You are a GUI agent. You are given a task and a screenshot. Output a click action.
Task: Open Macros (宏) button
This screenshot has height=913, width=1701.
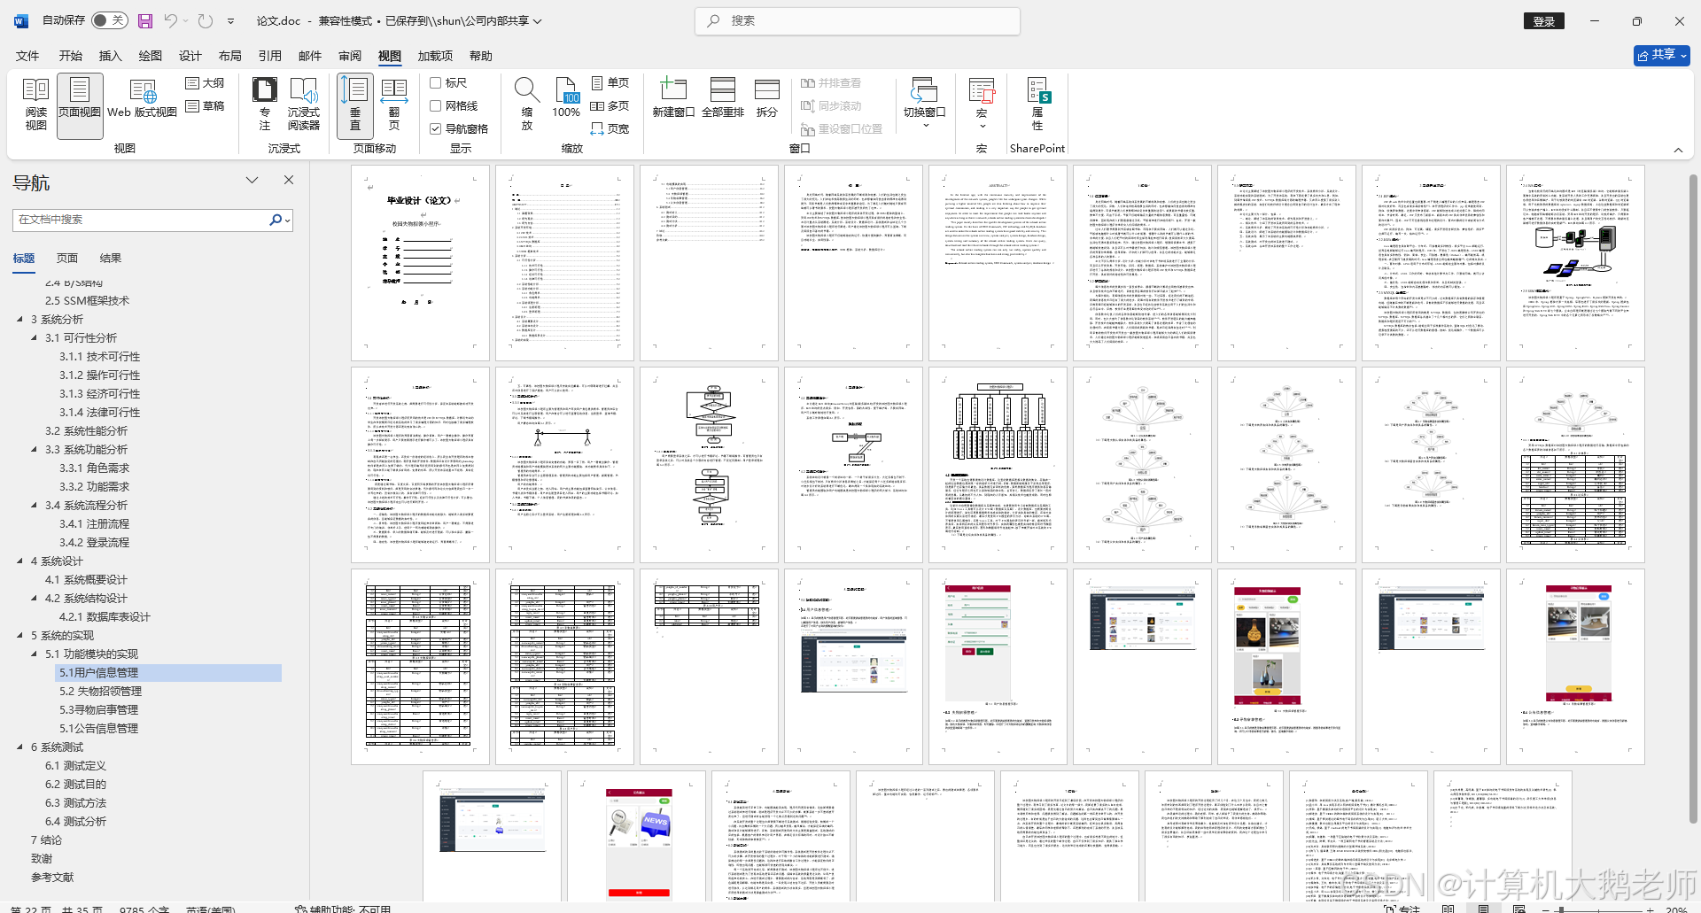click(x=982, y=105)
